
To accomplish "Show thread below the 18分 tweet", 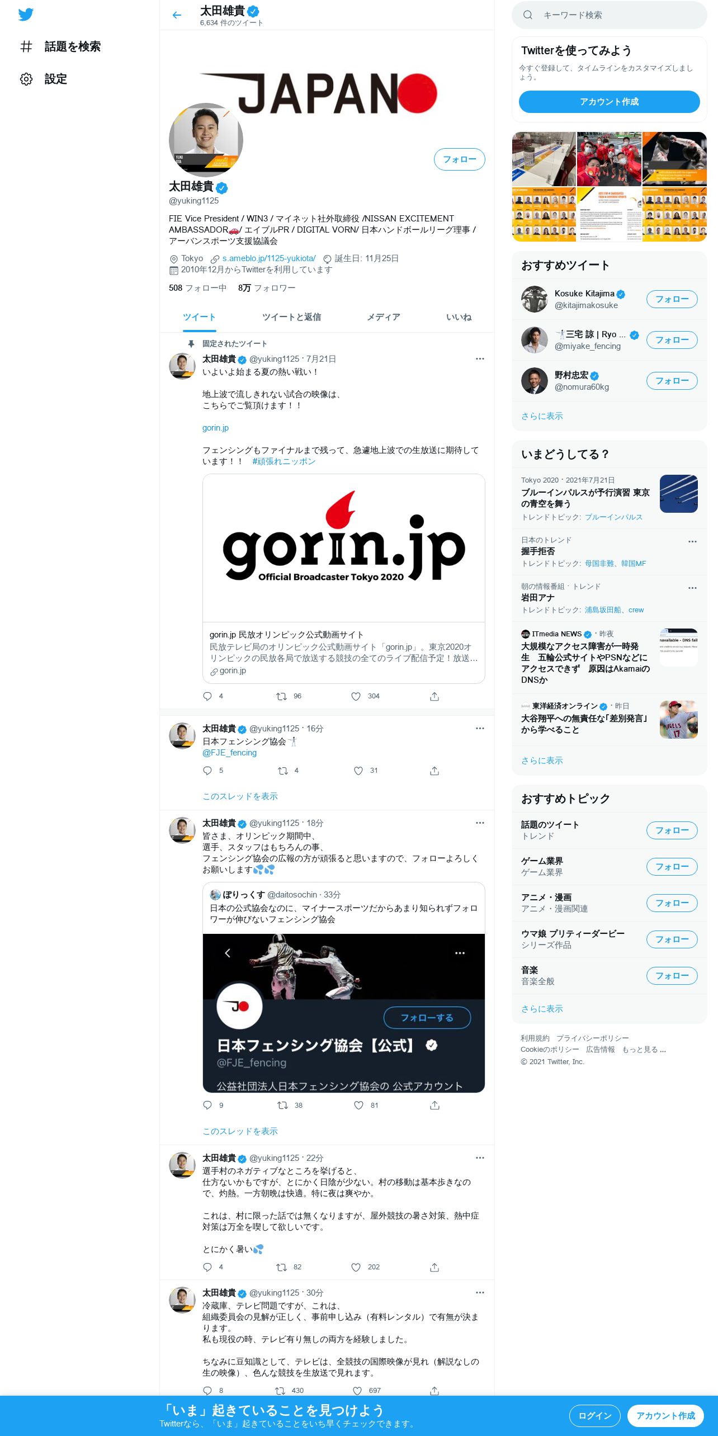I will (x=240, y=1131).
